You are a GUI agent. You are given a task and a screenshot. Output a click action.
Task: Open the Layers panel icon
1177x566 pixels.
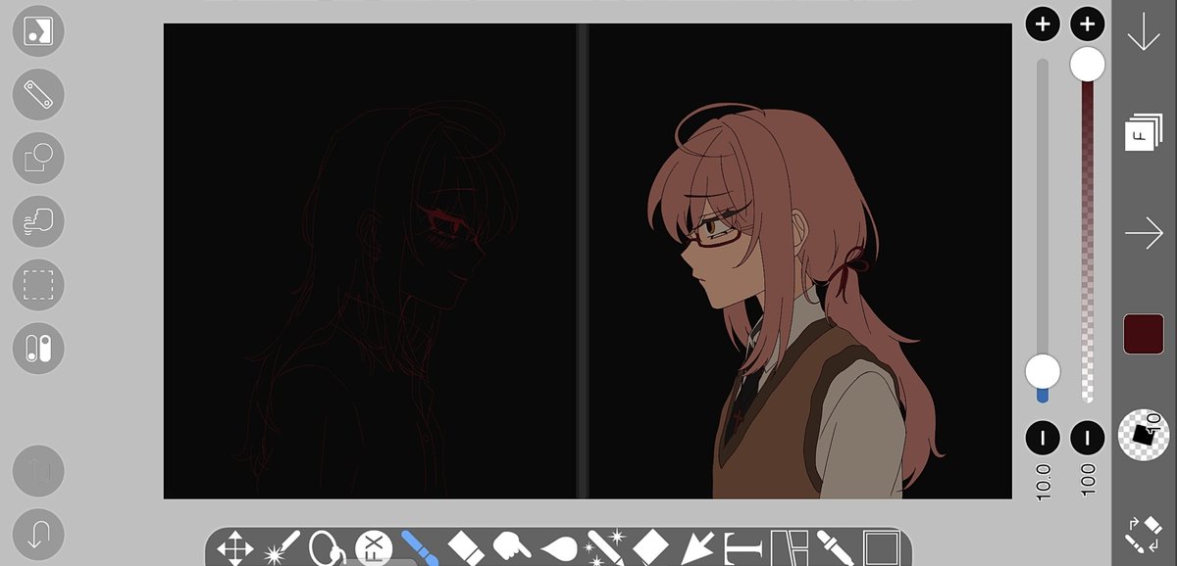(x=1144, y=131)
